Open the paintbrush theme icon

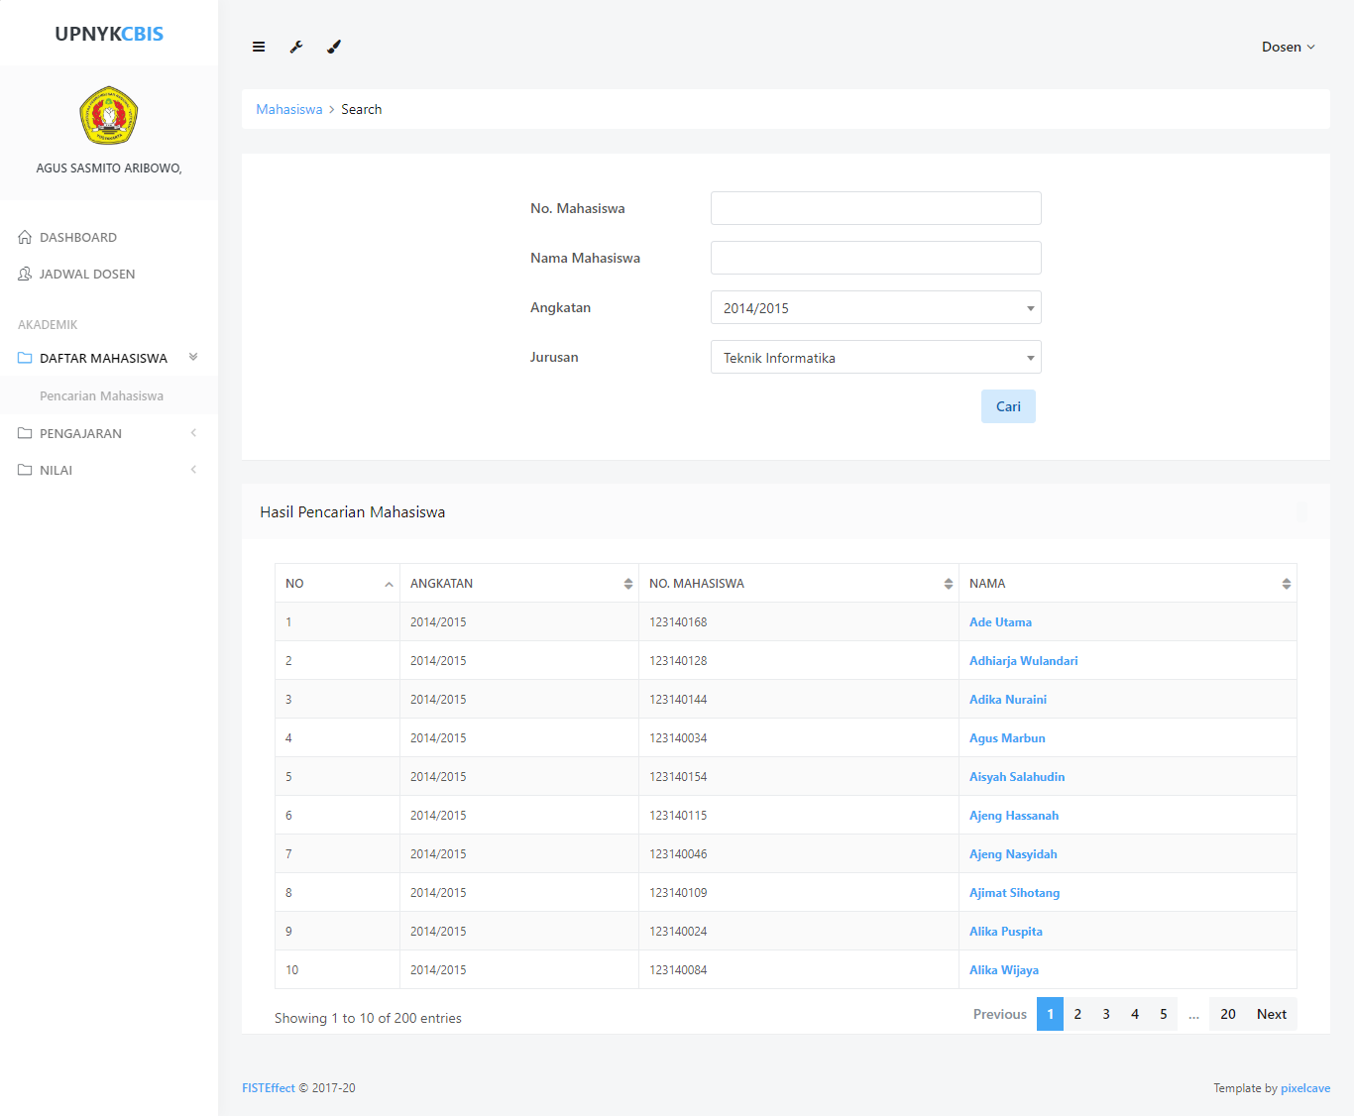334,47
